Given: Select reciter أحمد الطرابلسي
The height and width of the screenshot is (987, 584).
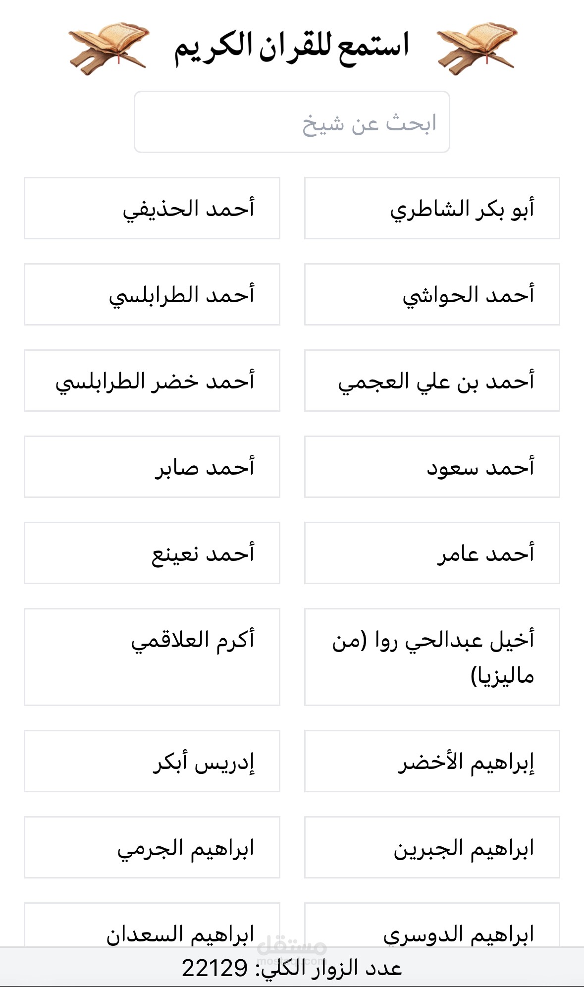Looking at the screenshot, I should (152, 294).
